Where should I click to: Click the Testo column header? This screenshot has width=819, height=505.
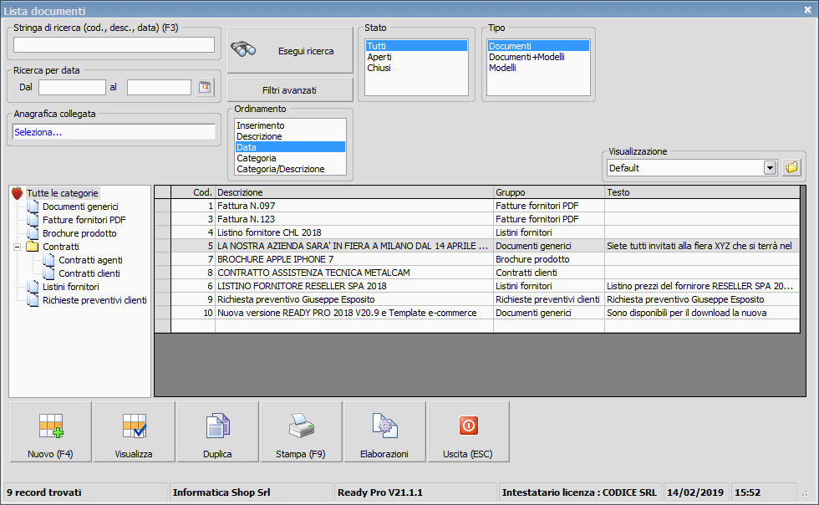coord(703,192)
